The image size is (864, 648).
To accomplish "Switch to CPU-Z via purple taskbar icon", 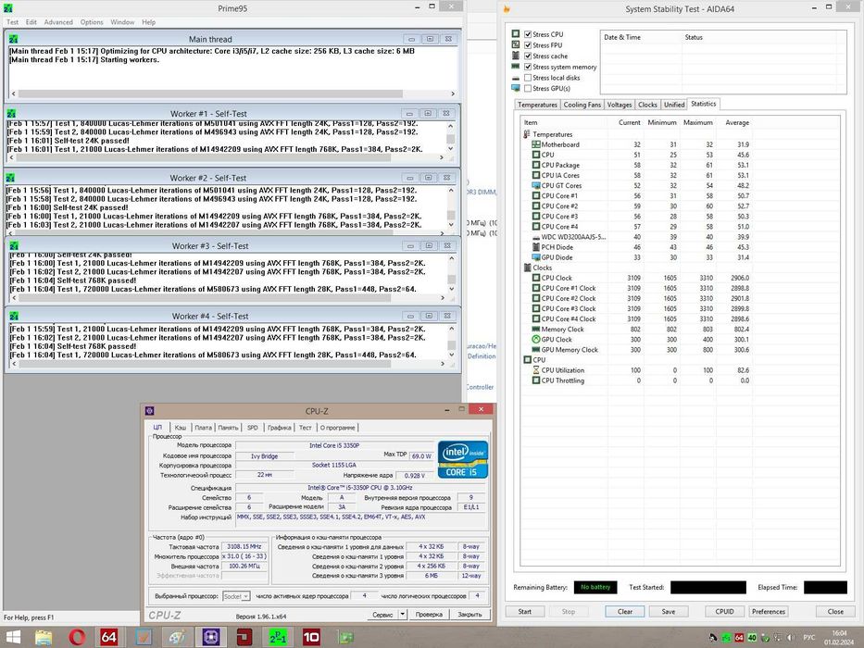I will [210, 638].
